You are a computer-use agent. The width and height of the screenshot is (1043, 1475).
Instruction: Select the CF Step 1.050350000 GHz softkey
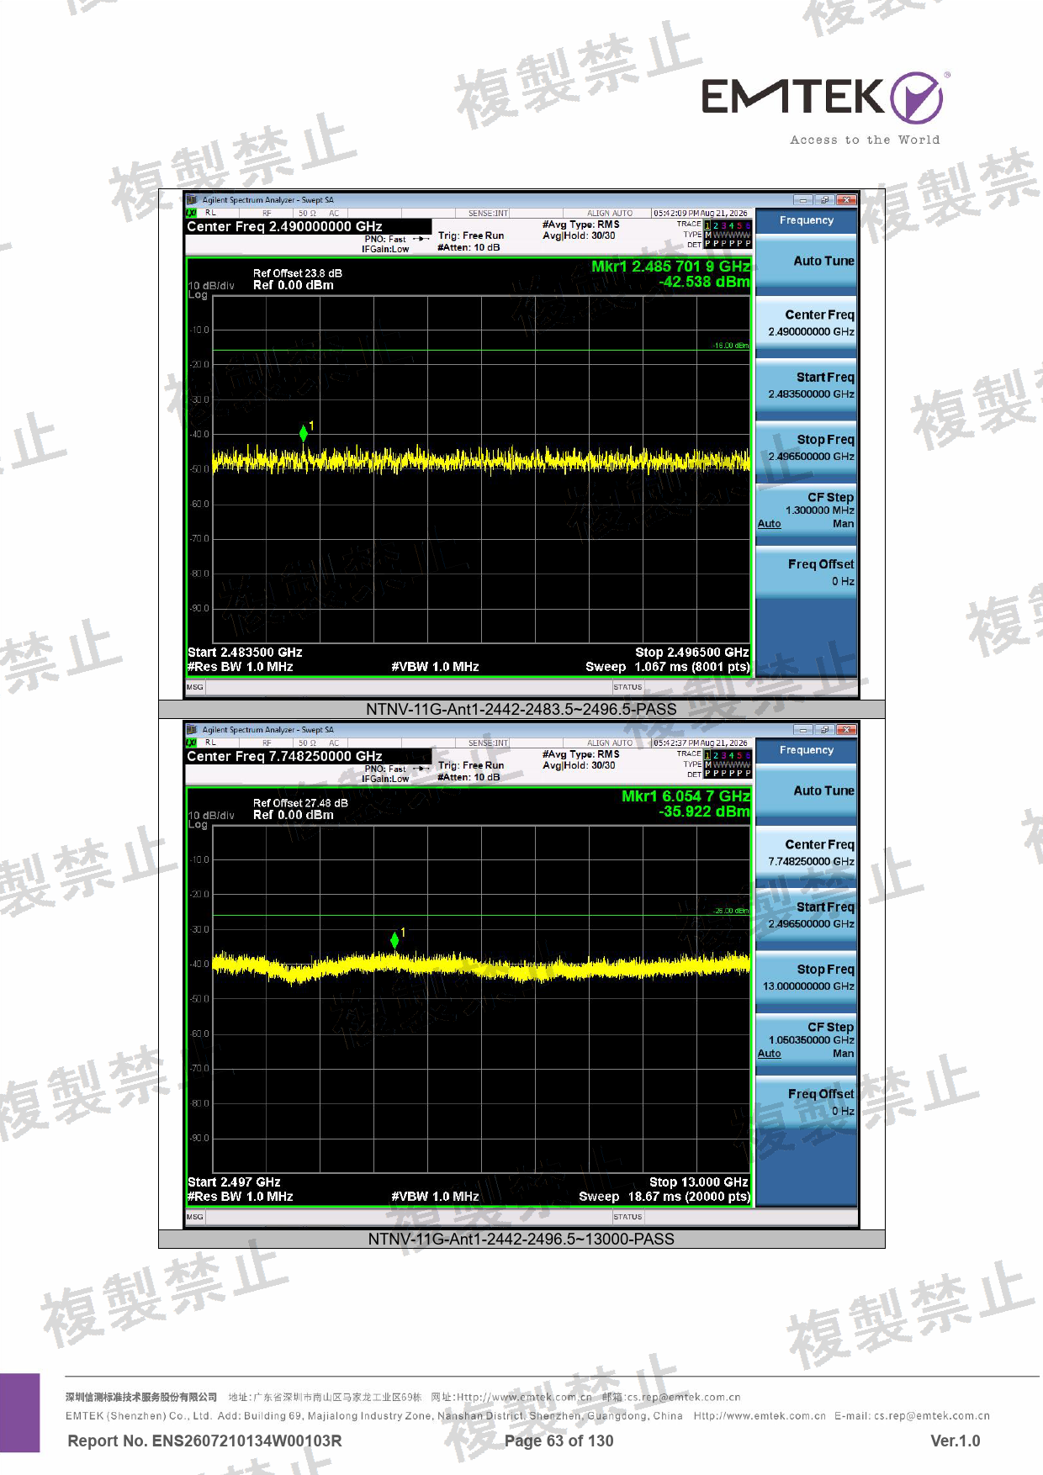pos(806,1039)
